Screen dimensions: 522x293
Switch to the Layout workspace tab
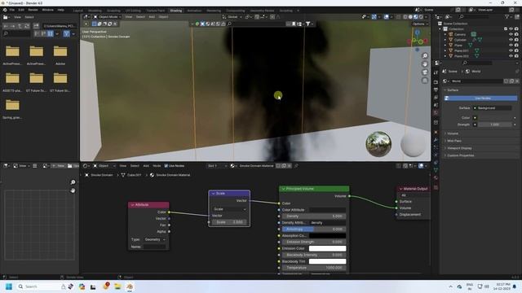78,11
